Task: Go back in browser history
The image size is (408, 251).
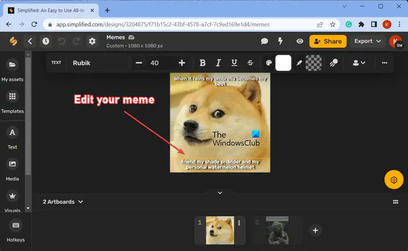Action: pos(9,24)
